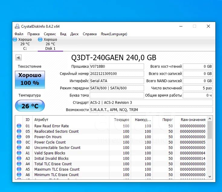Screen dimensions: 222x192
Task: Click status orb for Minimum TLC Erase Count
Action: (19, 175)
